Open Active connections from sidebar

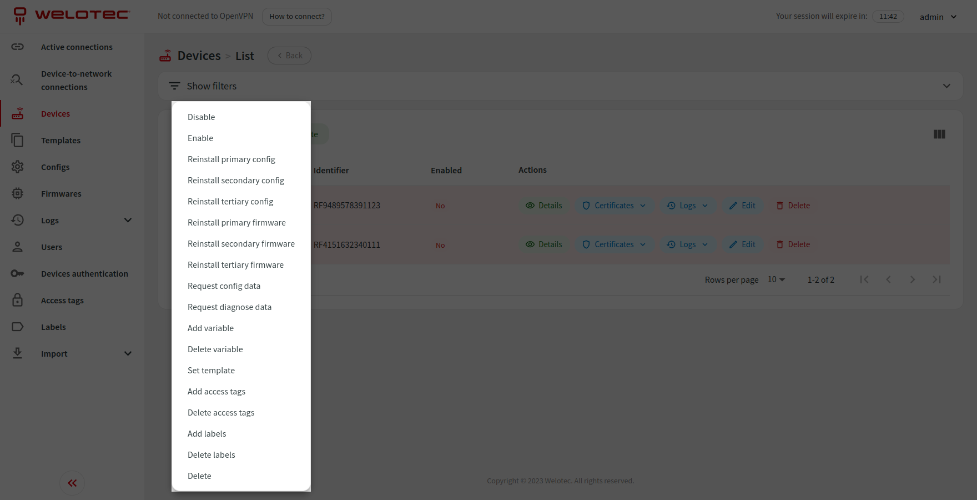(77, 47)
